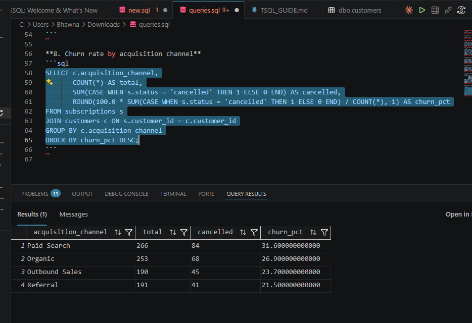Switch to Messages sub-tab
This screenshot has width=472, height=323.
point(73,214)
